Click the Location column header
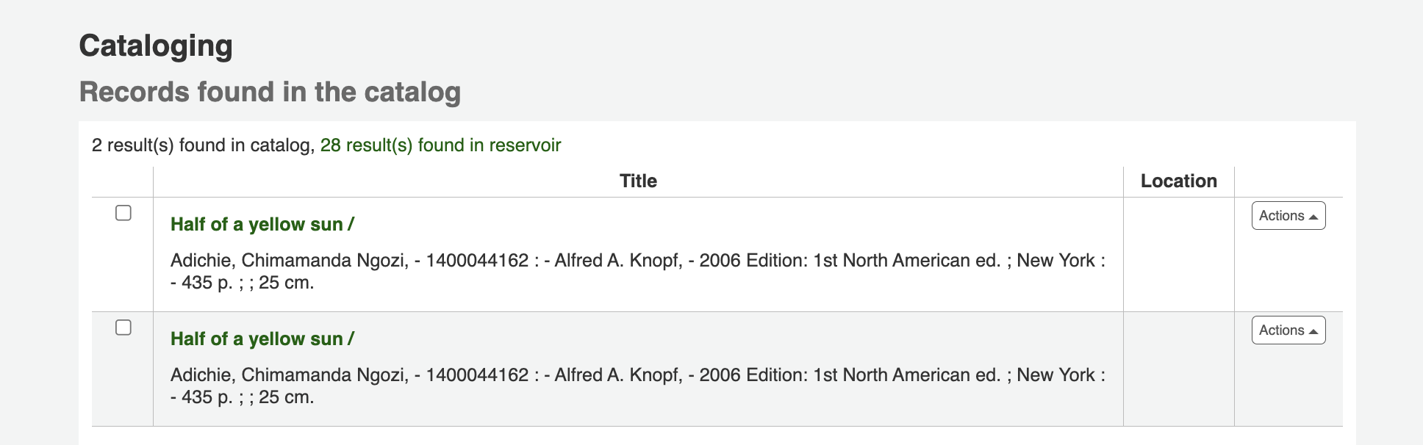Screen dimensions: 1423x445 coord(1178,181)
